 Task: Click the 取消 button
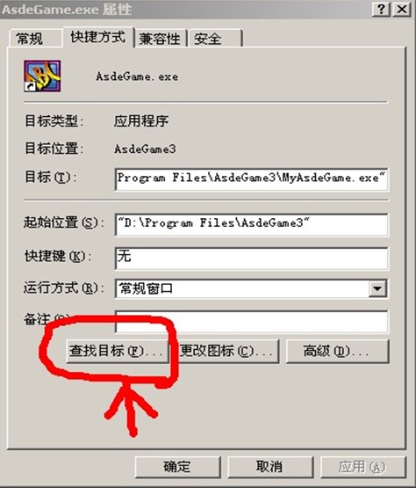(270, 467)
